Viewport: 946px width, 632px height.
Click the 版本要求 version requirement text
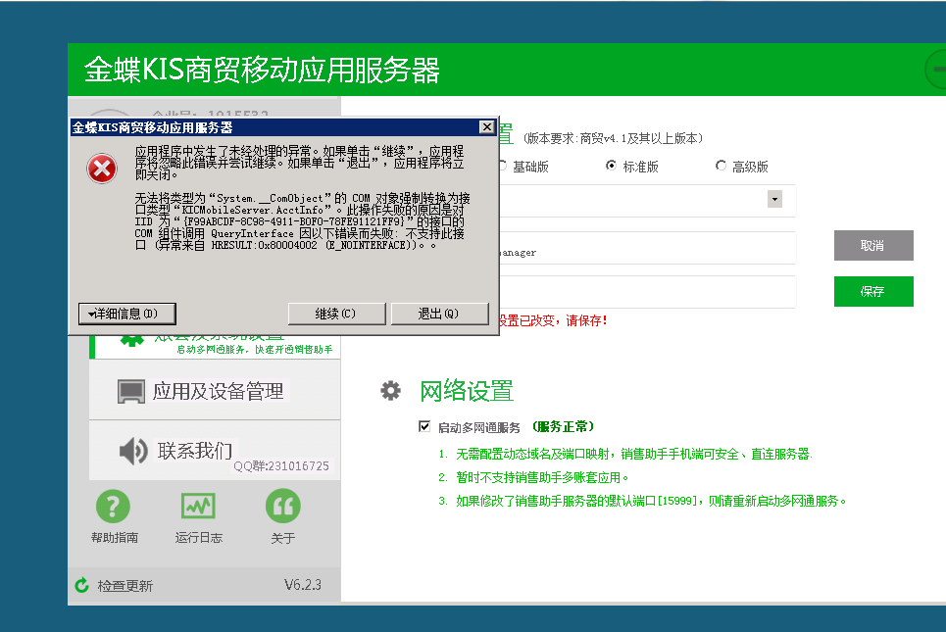[613, 138]
